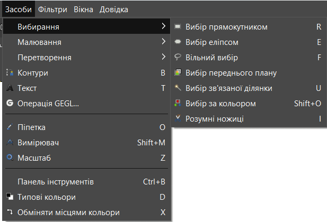Choose Вибір еліпсом in submenu
The width and height of the screenshot is (327, 222).
249,42
